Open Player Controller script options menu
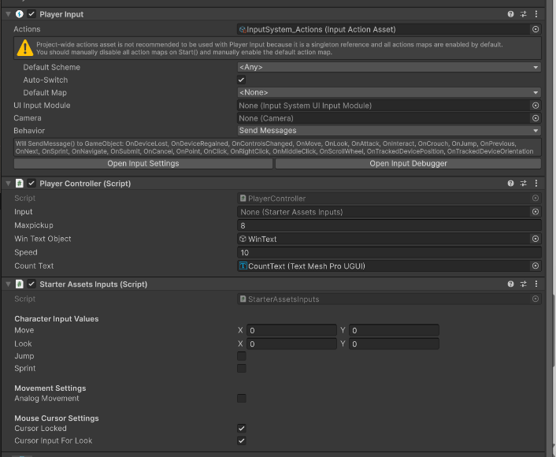The image size is (556, 457). [x=536, y=184]
